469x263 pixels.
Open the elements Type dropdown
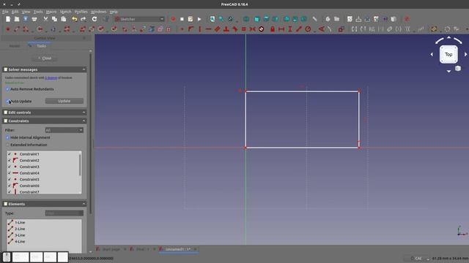coord(64,213)
